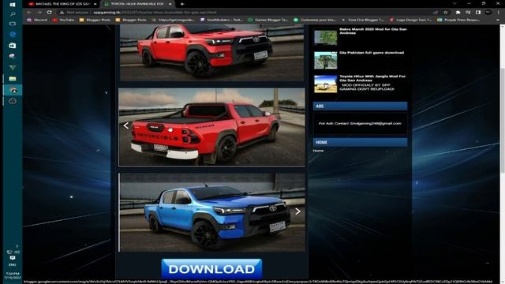View the Not secure site info
The image size is (505, 284).
pos(73,13)
